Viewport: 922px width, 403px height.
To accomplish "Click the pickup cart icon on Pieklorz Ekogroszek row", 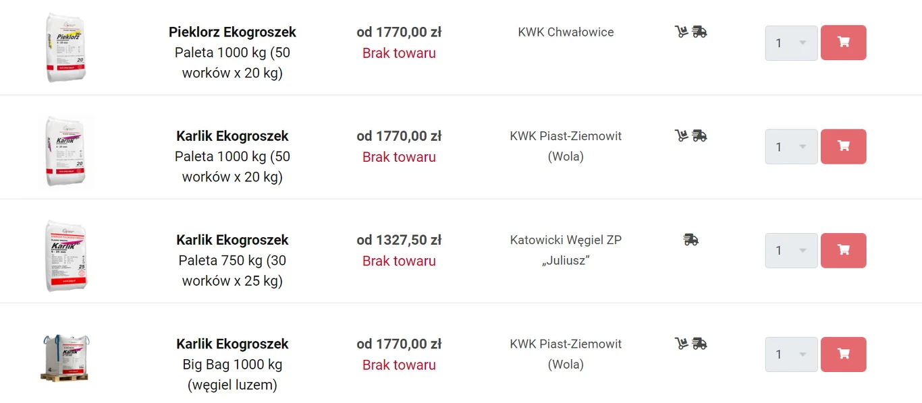I will [x=680, y=31].
